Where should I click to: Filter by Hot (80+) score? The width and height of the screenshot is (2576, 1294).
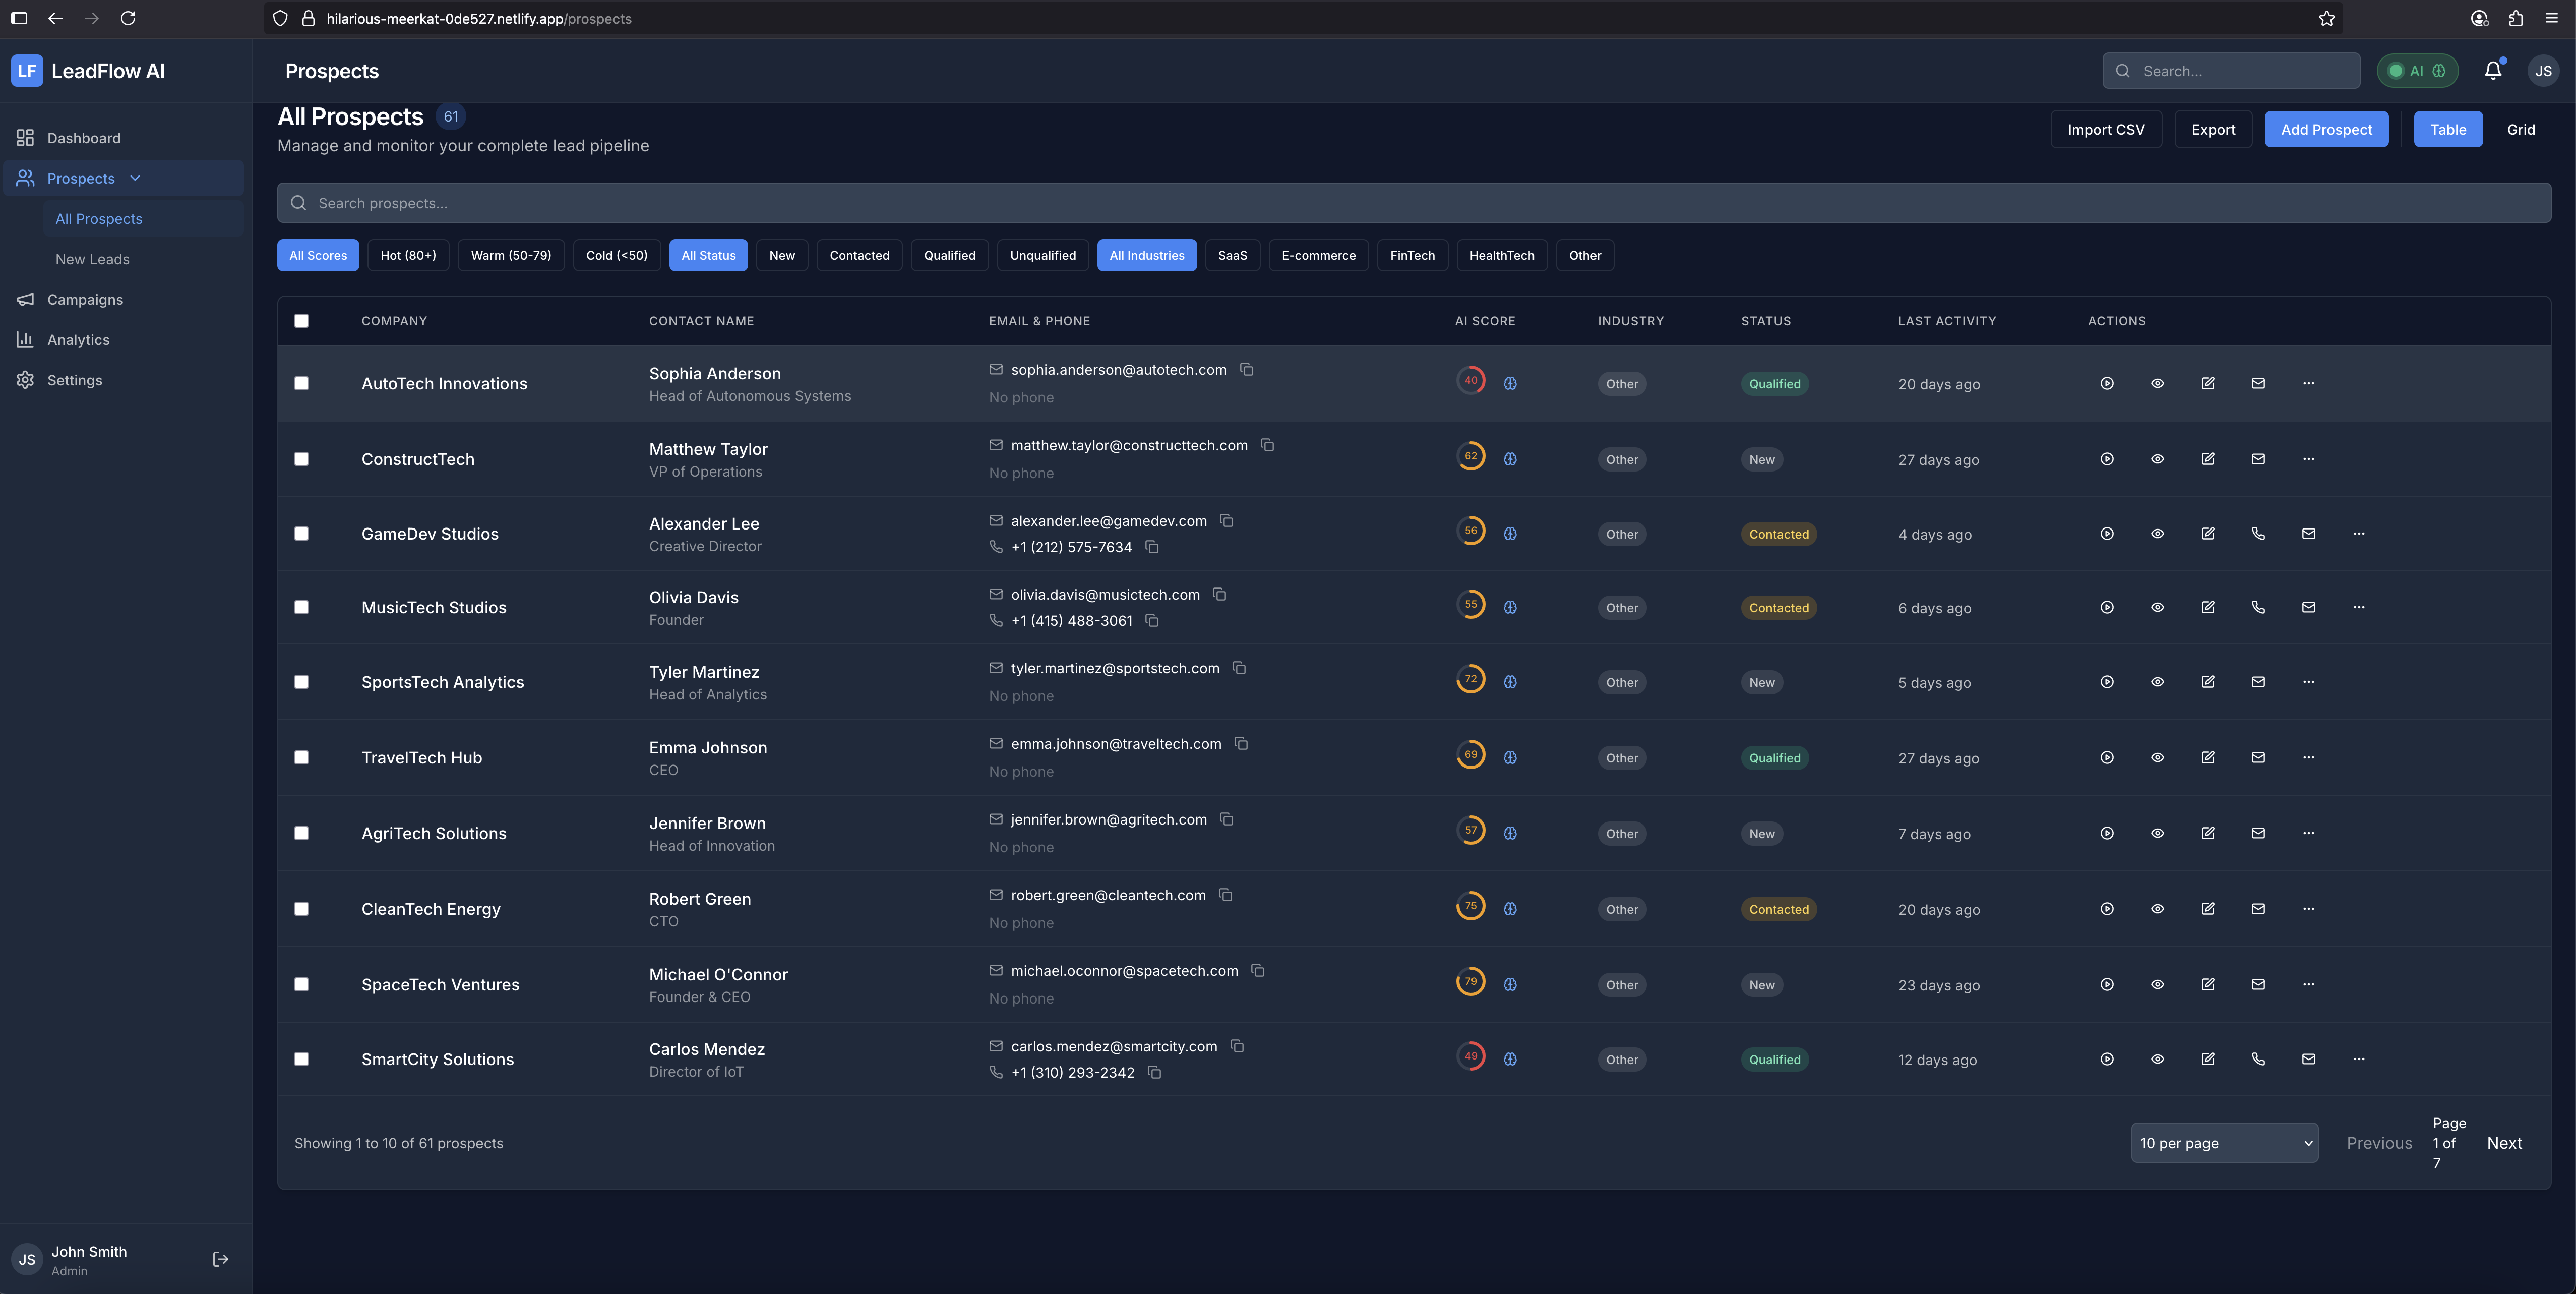408,255
